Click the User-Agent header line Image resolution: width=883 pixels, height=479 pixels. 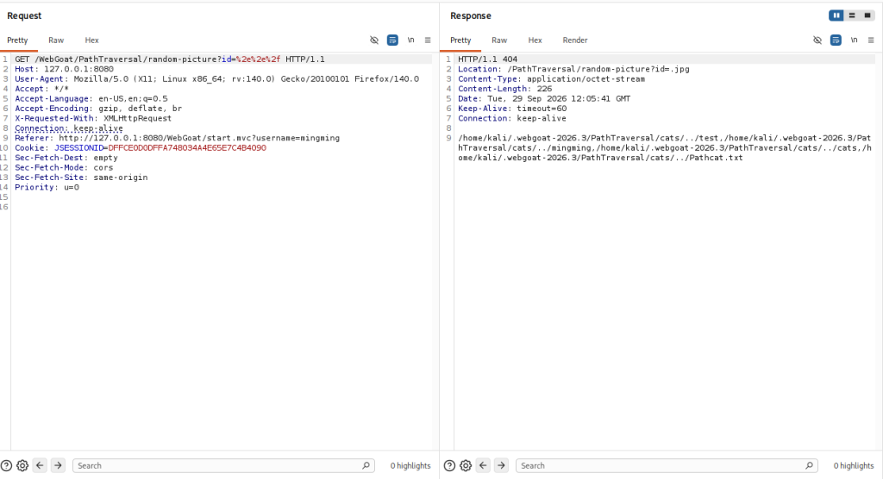pos(216,78)
